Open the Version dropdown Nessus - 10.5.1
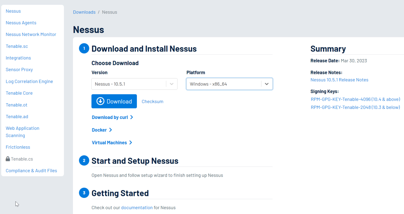The height and width of the screenshot is (214, 404). (x=135, y=84)
